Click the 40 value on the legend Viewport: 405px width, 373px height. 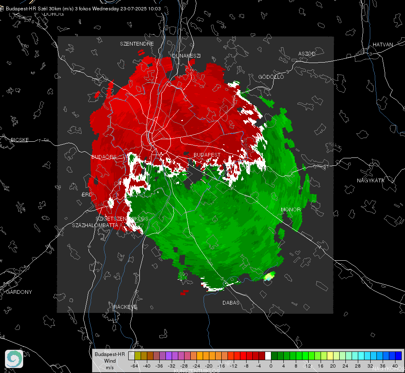click(395, 366)
